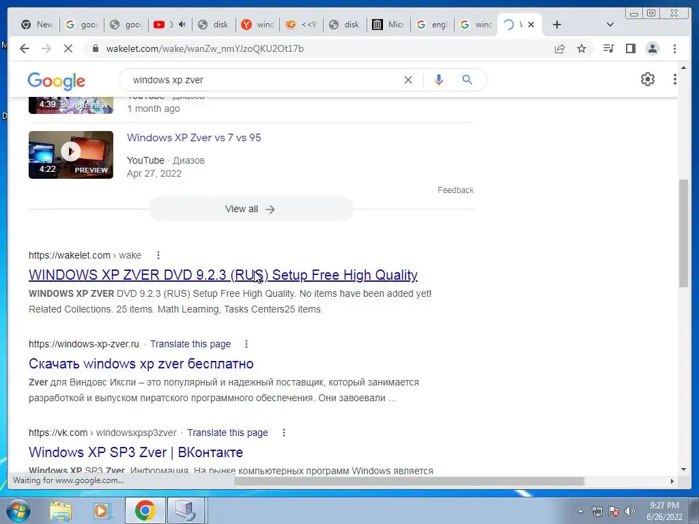Click the Feedback link
Image resolution: width=699 pixels, height=524 pixels.
pos(455,190)
